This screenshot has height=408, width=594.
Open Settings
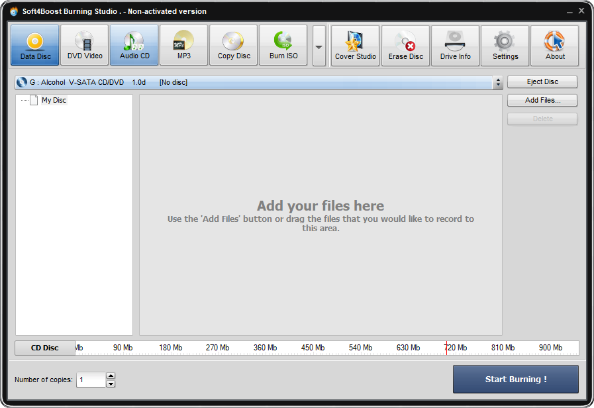(505, 46)
